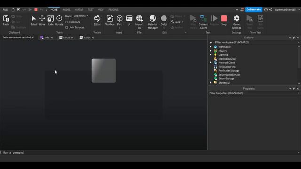
Task: Insert a new Part
Action: 119,19
